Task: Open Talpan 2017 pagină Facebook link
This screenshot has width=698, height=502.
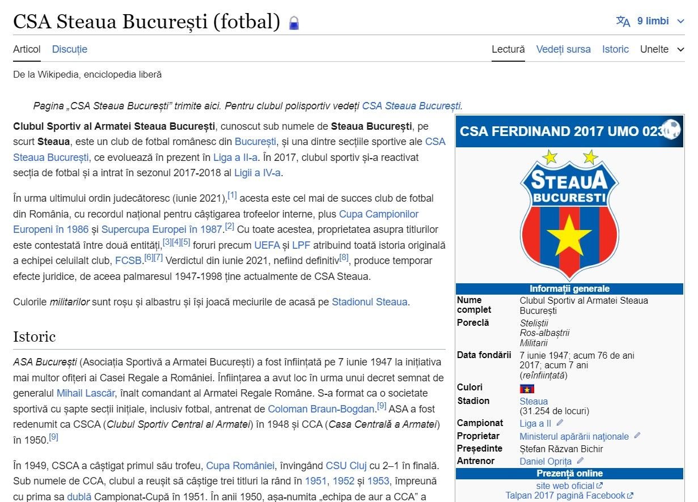Action: pyautogui.click(x=569, y=495)
